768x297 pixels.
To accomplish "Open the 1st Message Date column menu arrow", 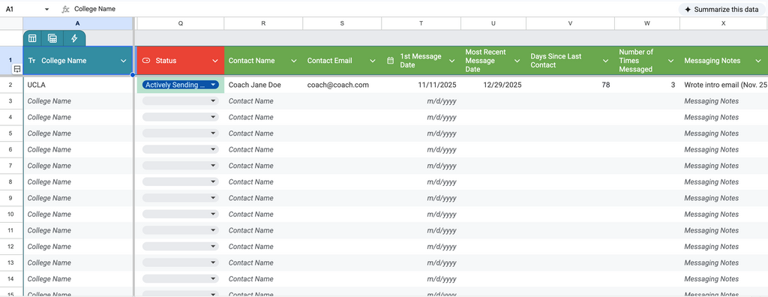I will [x=451, y=61].
